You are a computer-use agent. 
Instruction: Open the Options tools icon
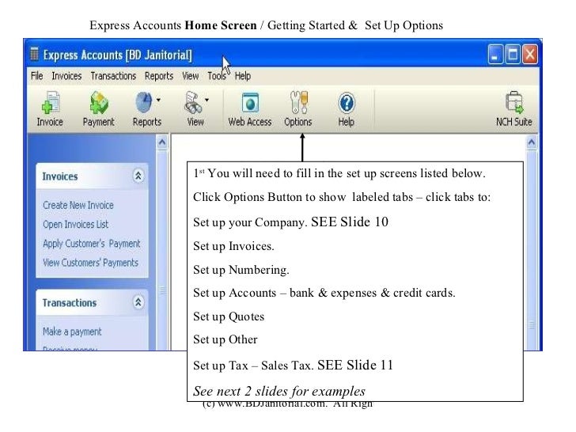point(298,103)
